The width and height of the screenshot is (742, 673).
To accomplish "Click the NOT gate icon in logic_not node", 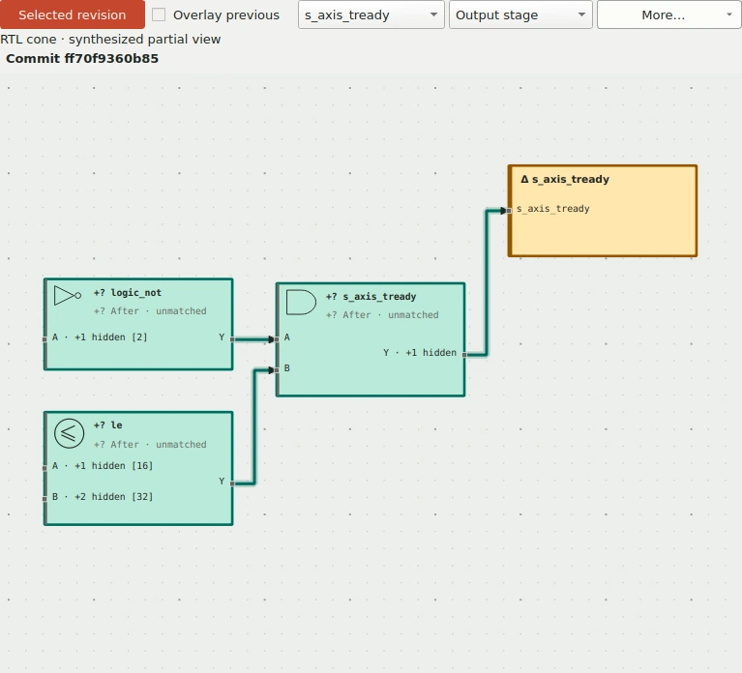I will coord(68,295).
